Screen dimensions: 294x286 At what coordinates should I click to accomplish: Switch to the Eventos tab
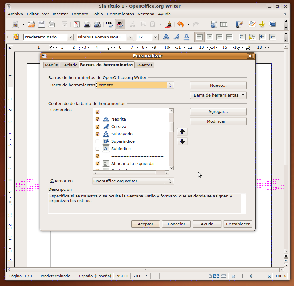coord(144,65)
